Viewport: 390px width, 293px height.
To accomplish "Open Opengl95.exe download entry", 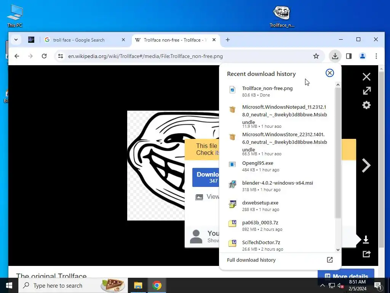I will 277,166.
